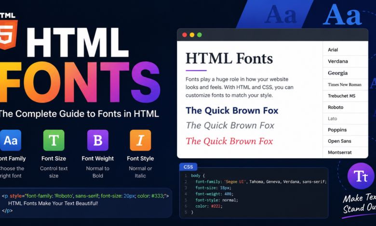Click the font-family line in CSS code

point(261,182)
